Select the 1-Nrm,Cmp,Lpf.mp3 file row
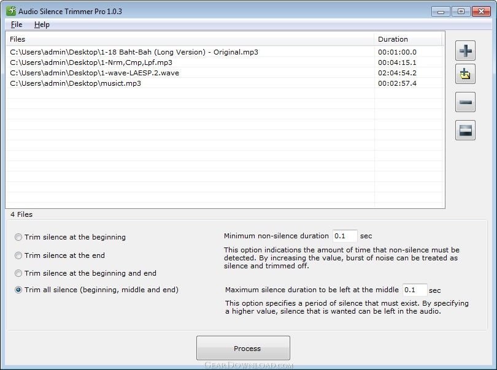The height and width of the screenshot is (370, 497). (224, 62)
